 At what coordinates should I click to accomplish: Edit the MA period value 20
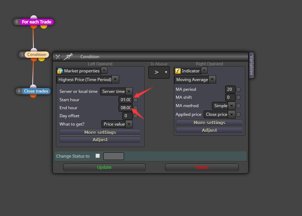pyautogui.click(x=230, y=89)
